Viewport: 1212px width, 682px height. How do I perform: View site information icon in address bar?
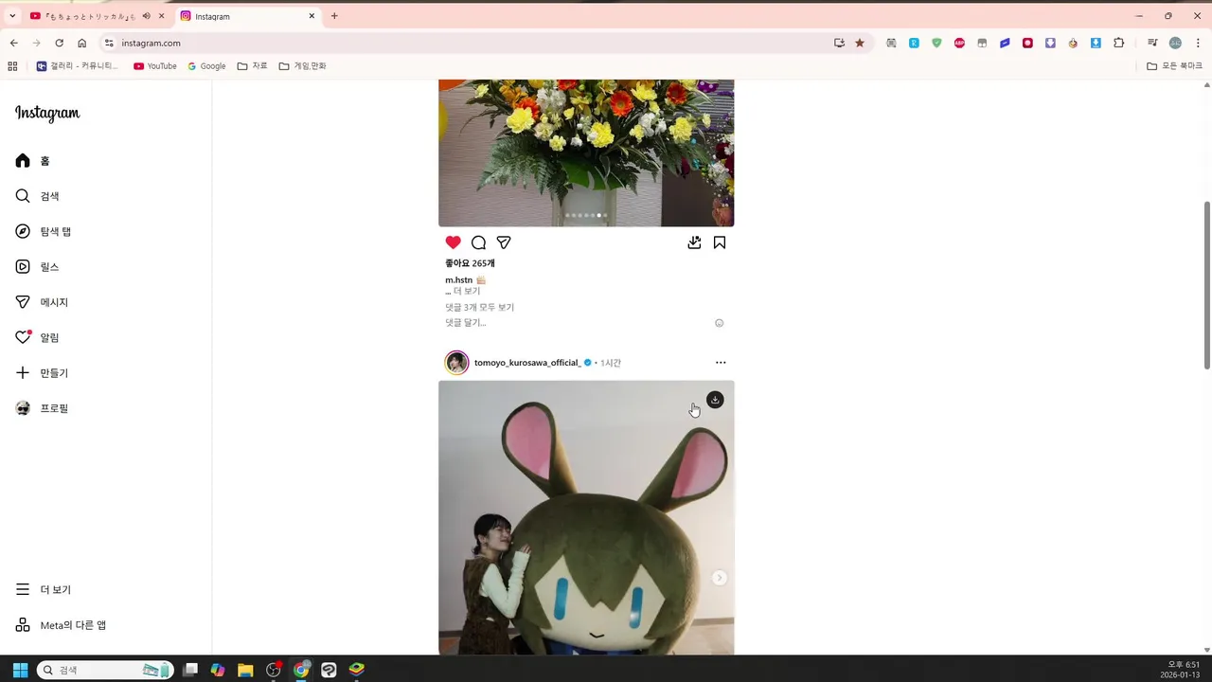pyautogui.click(x=109, y=43)
